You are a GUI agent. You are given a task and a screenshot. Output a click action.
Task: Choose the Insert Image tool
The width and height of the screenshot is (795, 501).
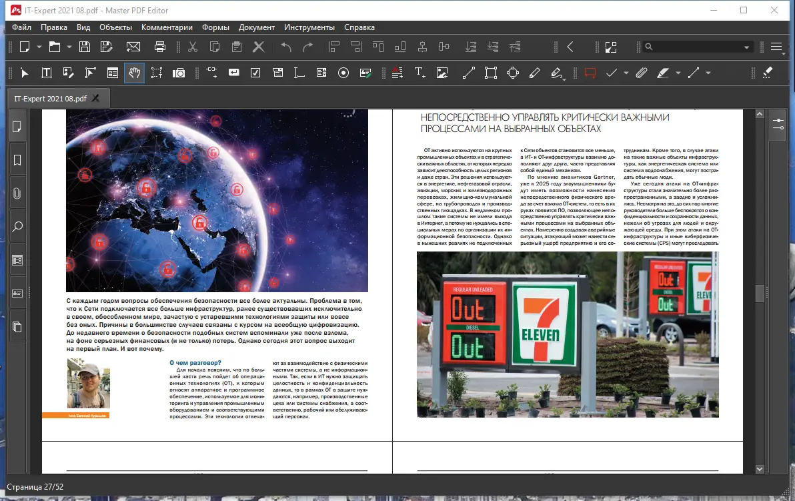coord(442,73)
